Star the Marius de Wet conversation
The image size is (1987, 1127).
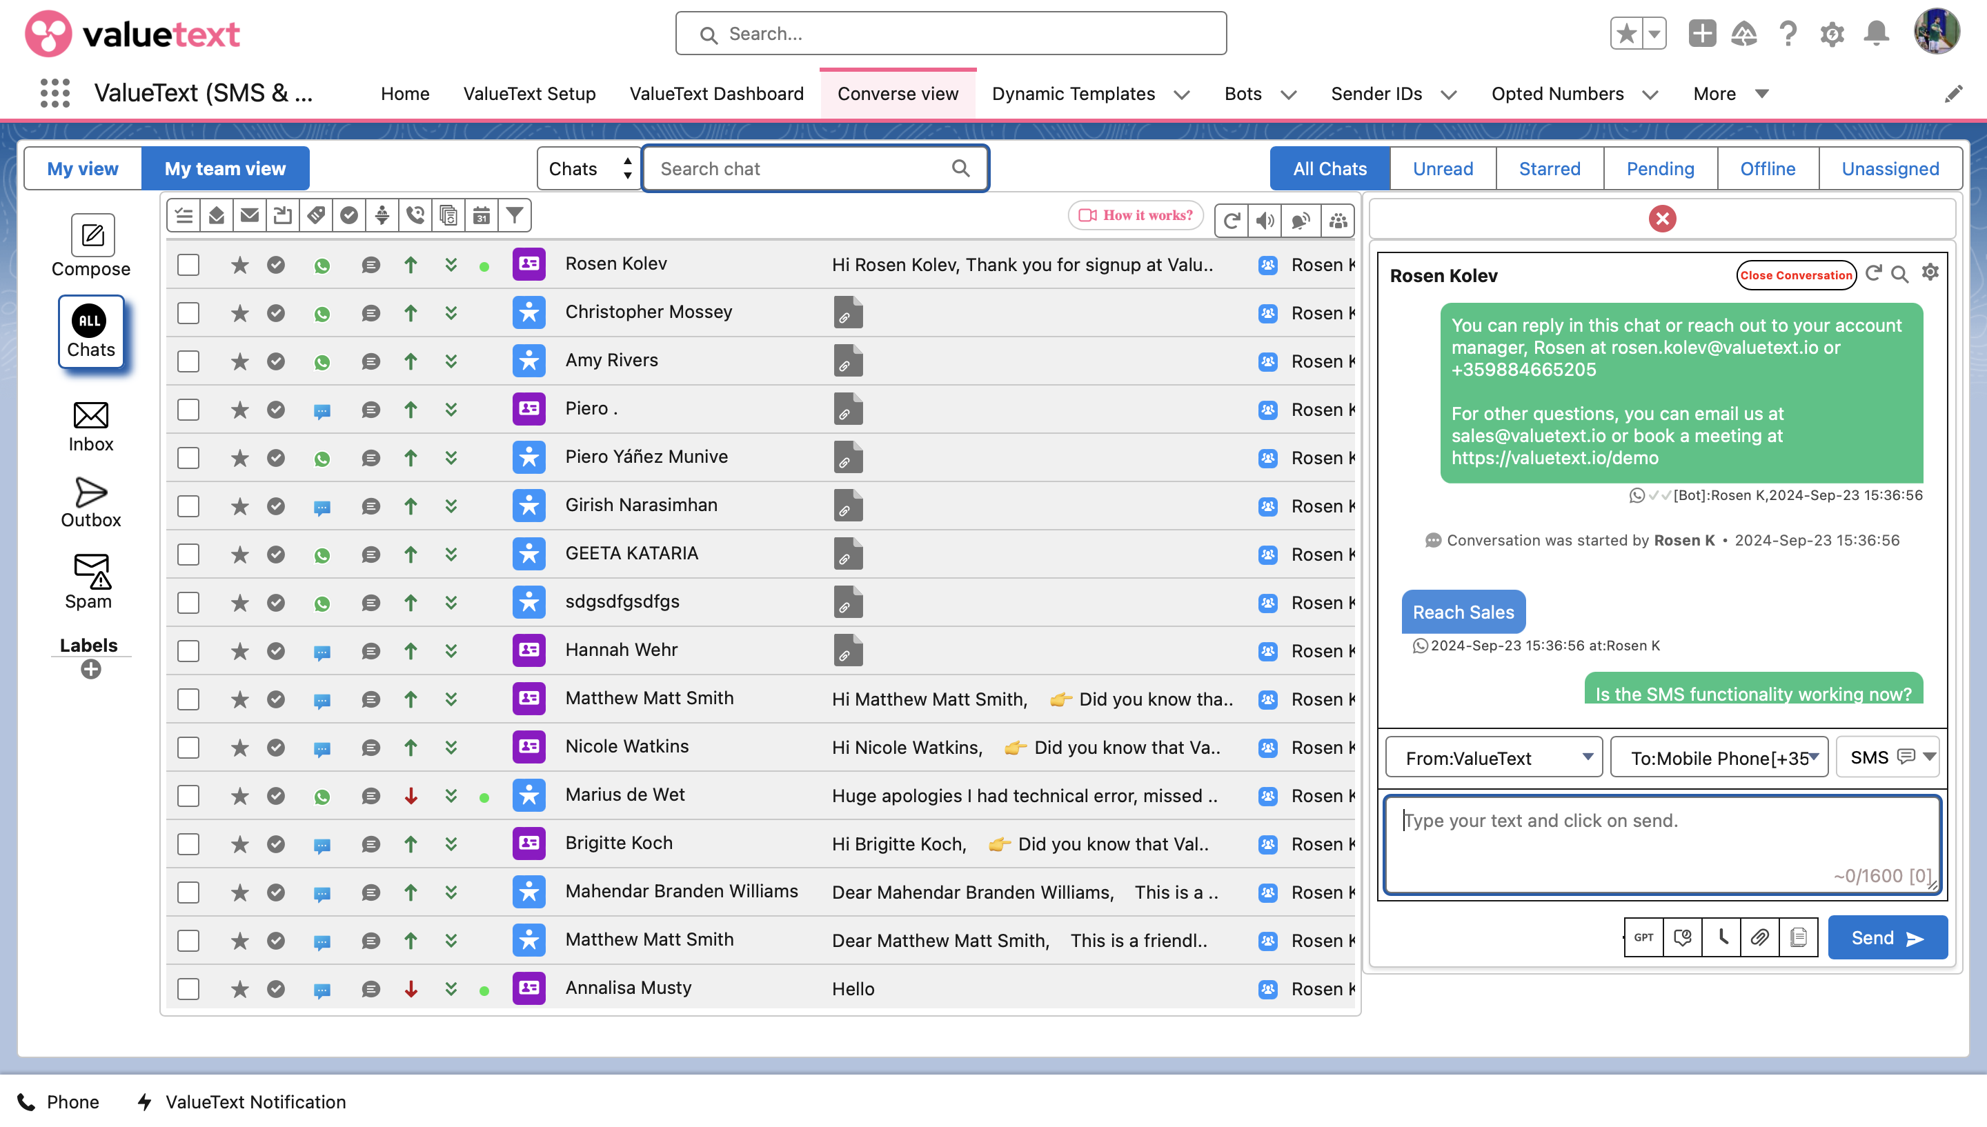click(x=240, y=796)
